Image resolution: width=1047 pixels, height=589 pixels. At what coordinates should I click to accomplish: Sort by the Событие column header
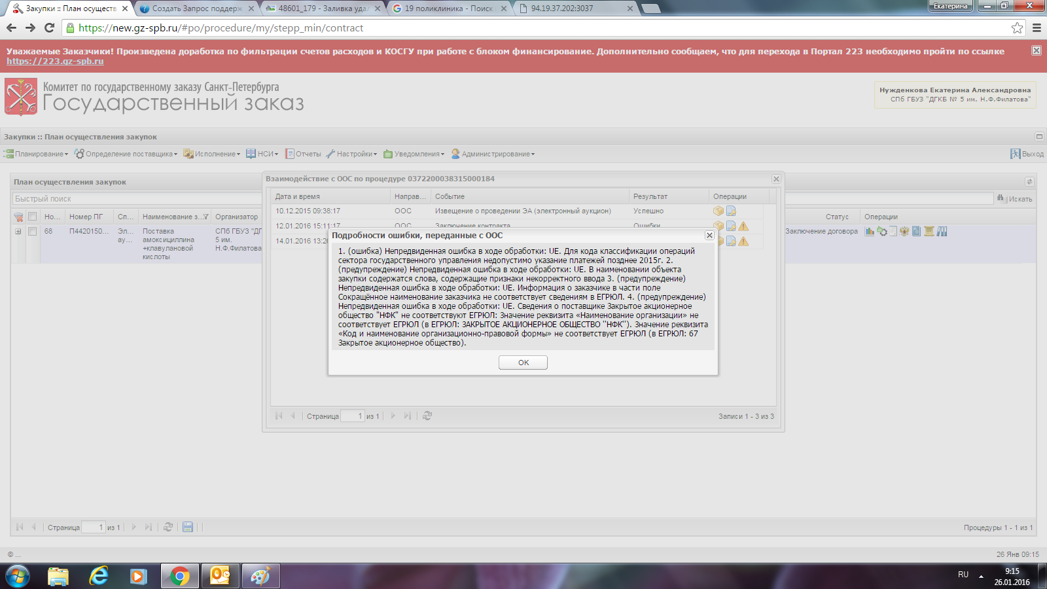tap(530, 196)
